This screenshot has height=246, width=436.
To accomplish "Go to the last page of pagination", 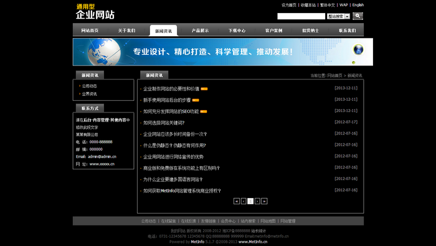I will click(265, 201).
